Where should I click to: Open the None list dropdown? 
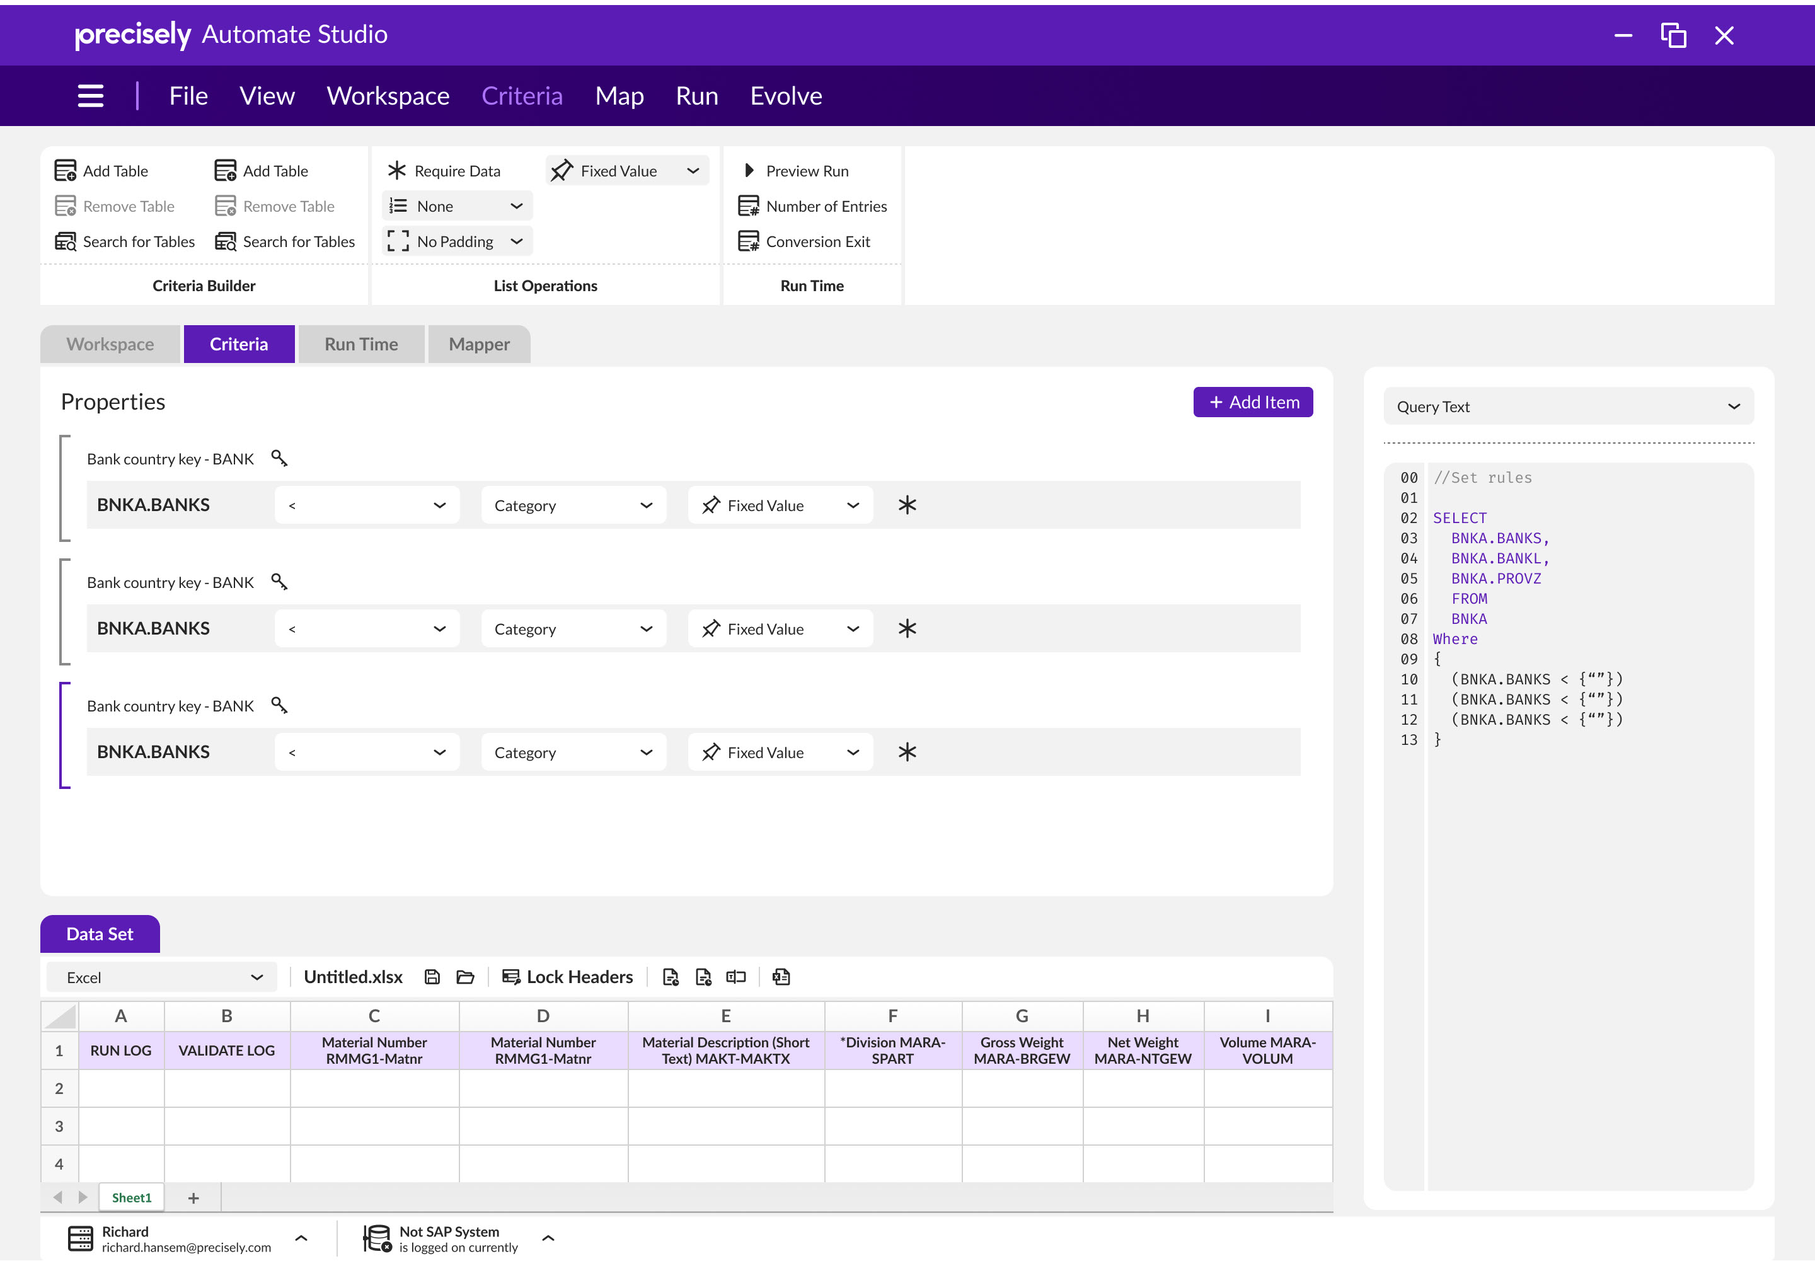458,206
